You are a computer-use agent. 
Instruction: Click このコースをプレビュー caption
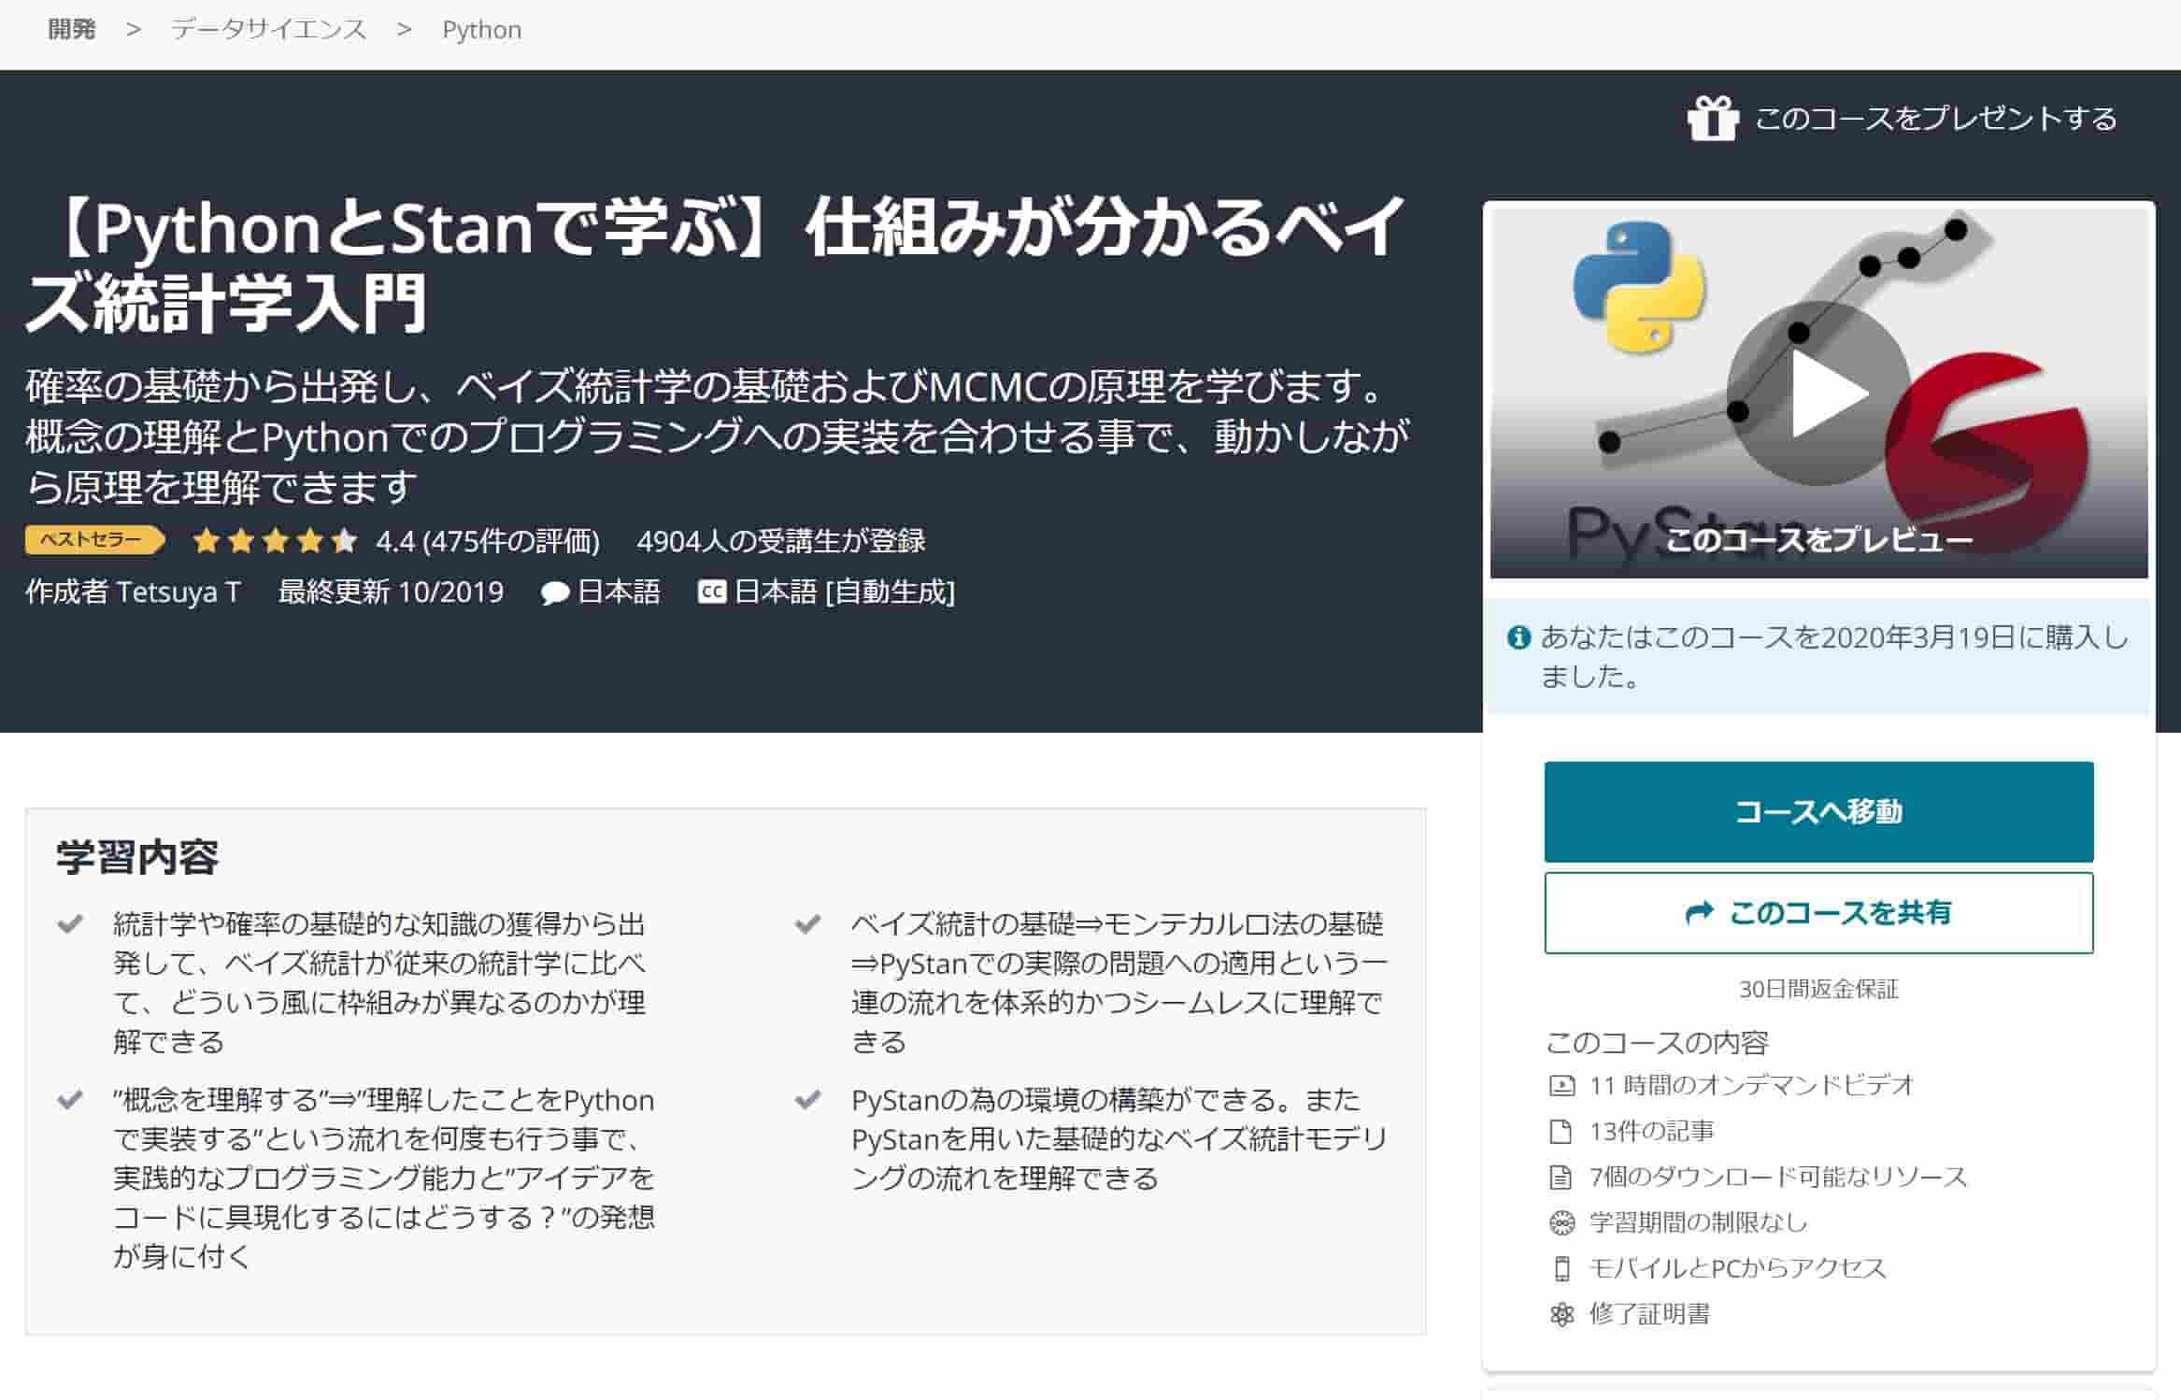[1818, 539]
